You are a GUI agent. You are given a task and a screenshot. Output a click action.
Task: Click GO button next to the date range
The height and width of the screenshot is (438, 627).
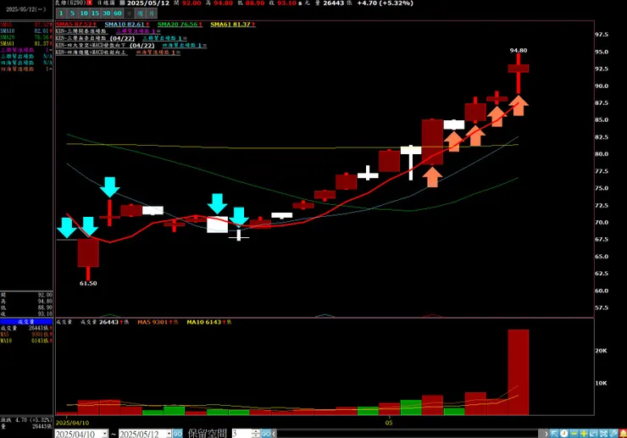pos(178,434)
